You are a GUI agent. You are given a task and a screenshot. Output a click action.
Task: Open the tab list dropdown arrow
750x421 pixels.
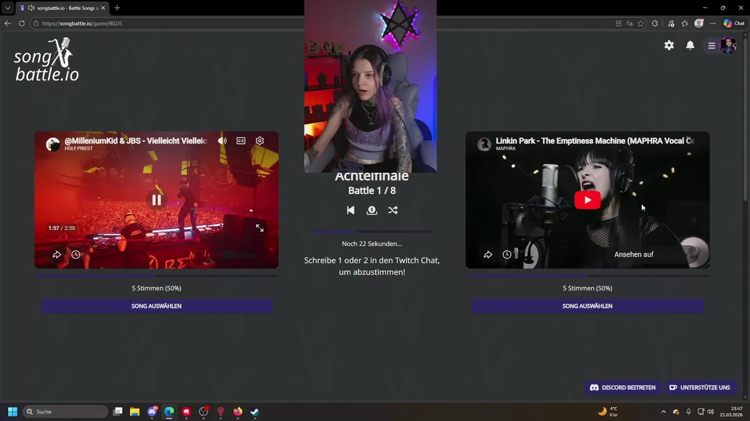(8, 8)
